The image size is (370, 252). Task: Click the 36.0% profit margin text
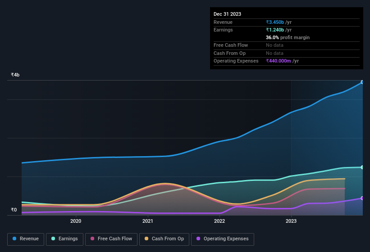pos(288,37)
